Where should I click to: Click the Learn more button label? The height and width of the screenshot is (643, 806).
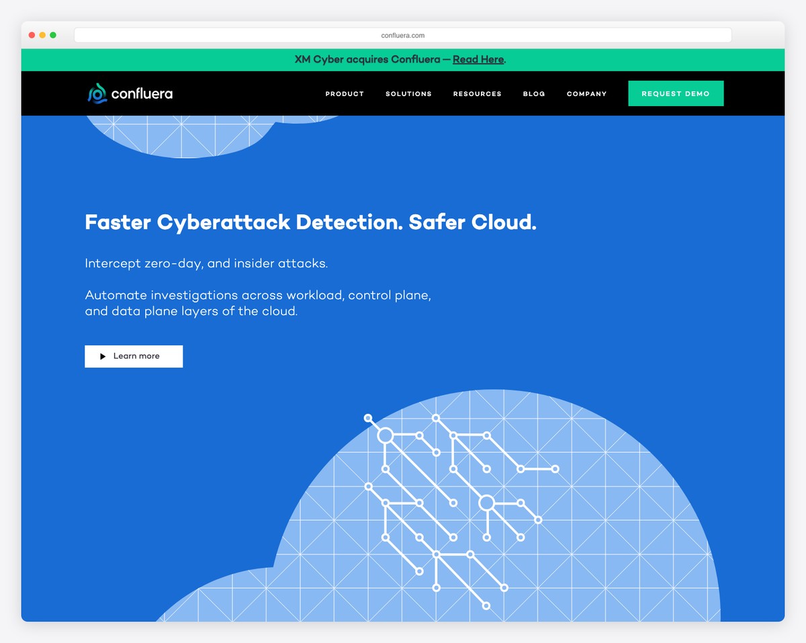coord(136,356)
